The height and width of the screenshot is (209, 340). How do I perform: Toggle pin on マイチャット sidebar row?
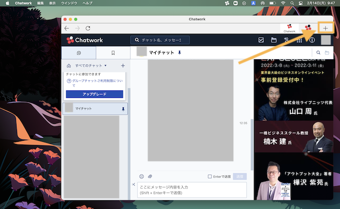click(x=123, y=109)
